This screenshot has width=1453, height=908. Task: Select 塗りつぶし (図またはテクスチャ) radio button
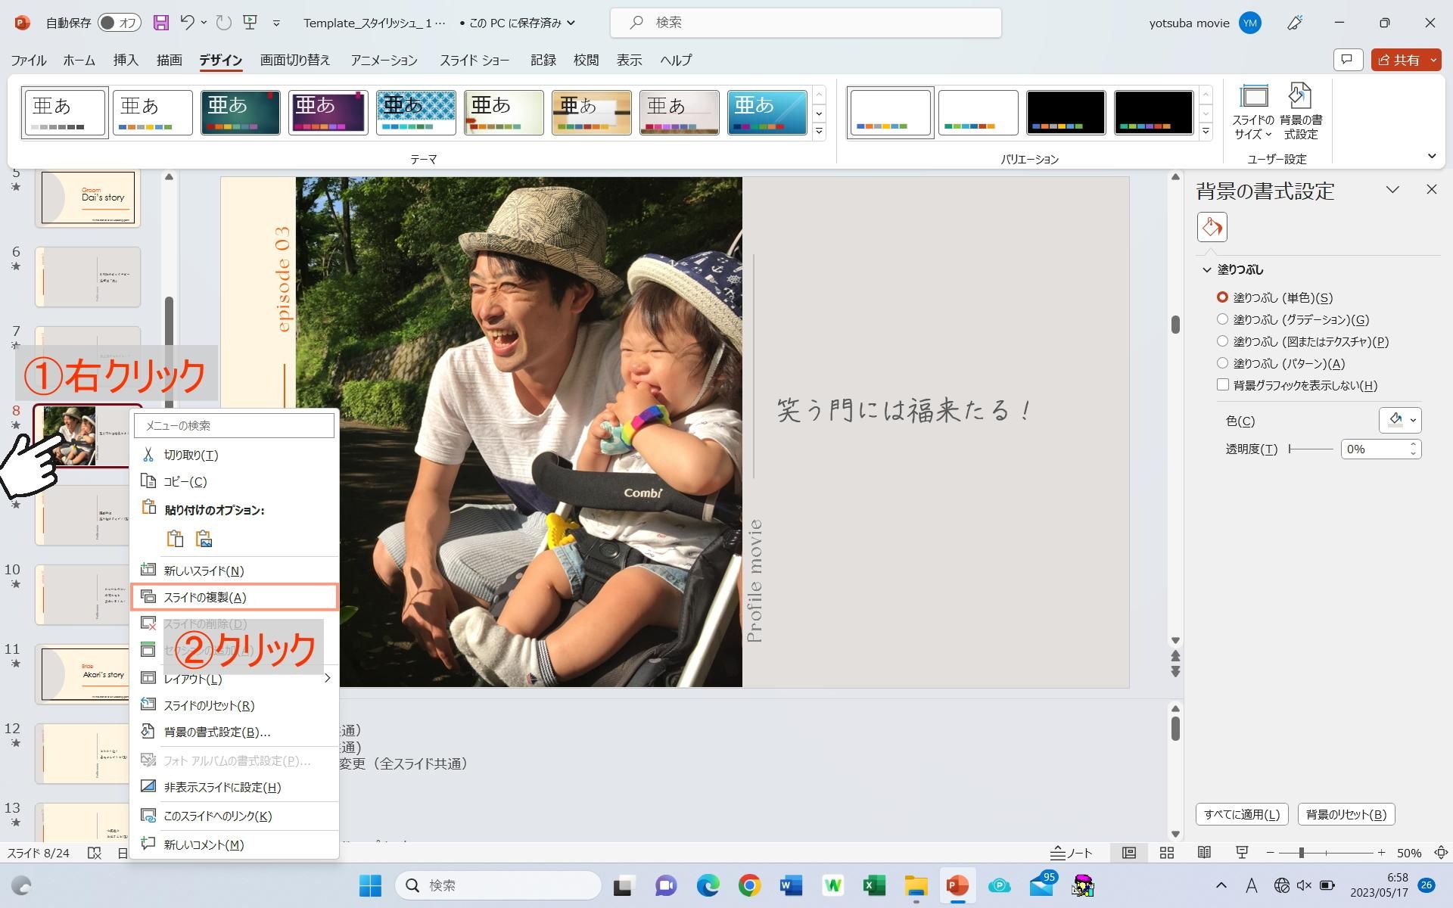[1222, 341]
